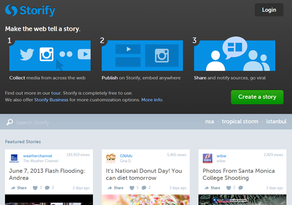
Task: Click the weatherchannel avatar icon
Action: (x=14, y=158)
